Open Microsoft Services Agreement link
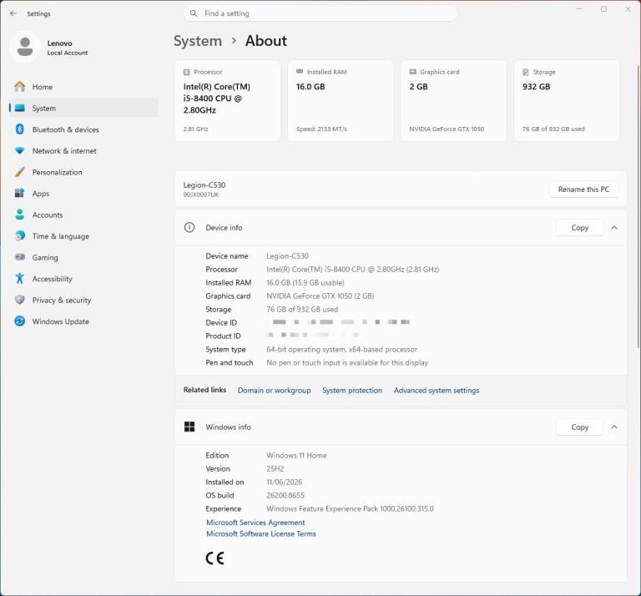 pyautogui.click(x=255, y=523)
